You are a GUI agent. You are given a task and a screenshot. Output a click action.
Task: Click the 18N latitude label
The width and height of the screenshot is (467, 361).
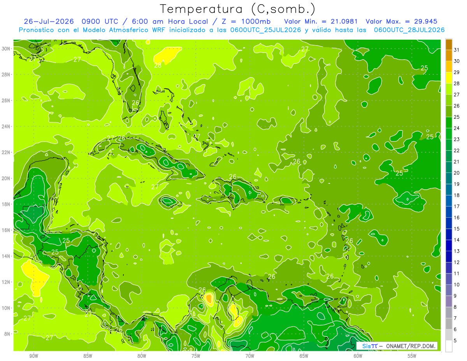6,204
